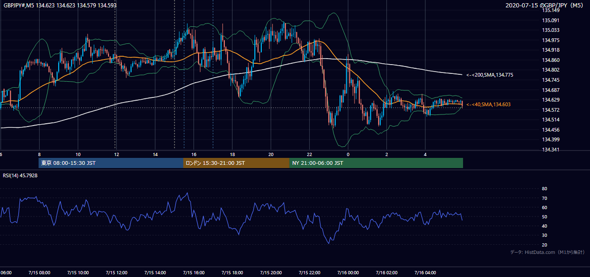
Task: Click the RSI 20 level label
Action: 544,245
